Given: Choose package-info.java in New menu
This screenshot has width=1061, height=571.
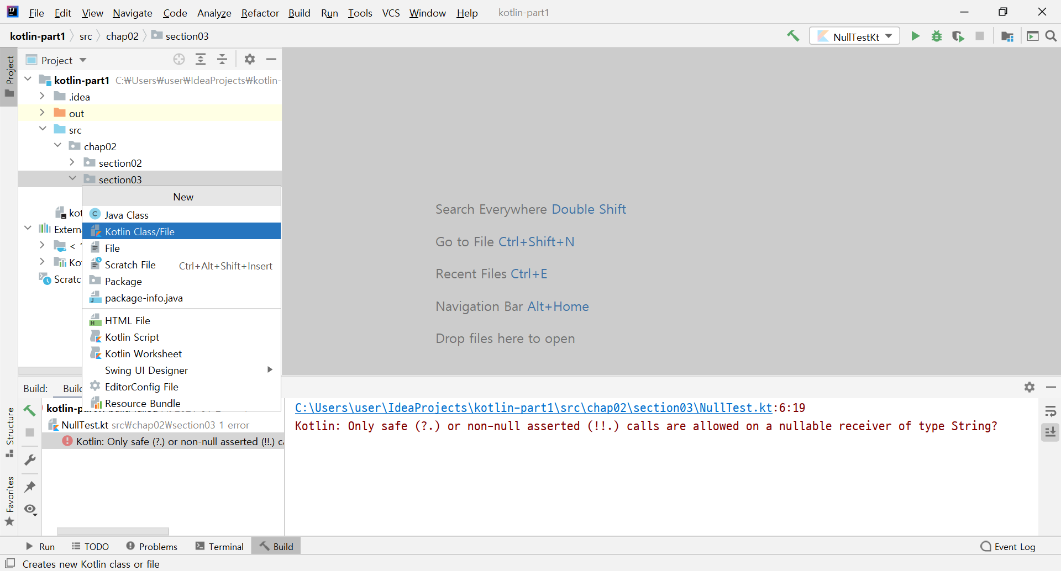Looking at the screenshot, I should tap(181, 298).
